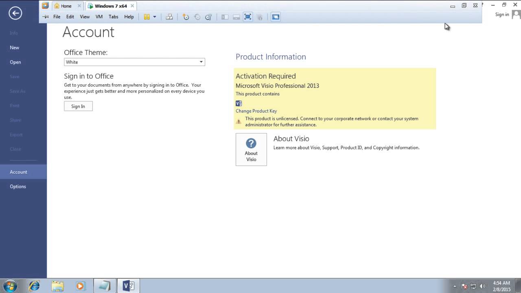Click the console view icon at toolbar end

pos(276,17)
